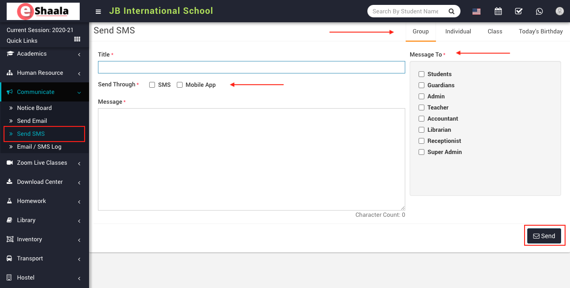The height and width of the screenshot is (288, 570).
Task: Expand the Zoom Live Classes menu
Action: pos(42,163)
